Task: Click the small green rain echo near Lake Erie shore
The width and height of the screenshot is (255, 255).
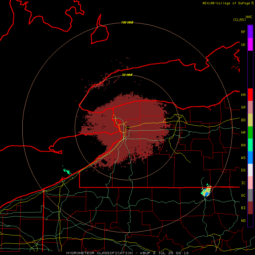Action: point(67,171)
